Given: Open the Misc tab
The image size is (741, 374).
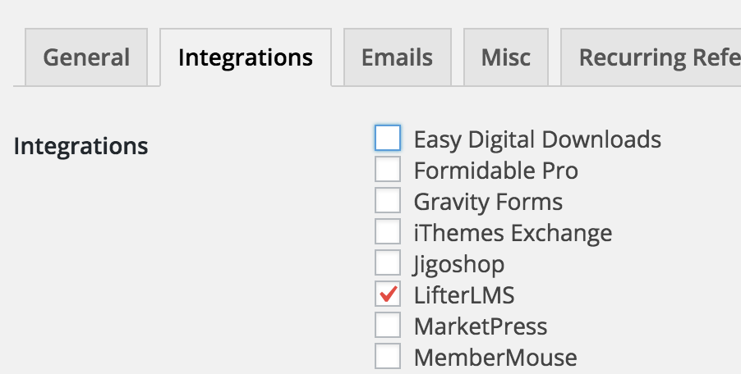Looking at the screenshot, I should pyautogui.click(x=506, y=57).
